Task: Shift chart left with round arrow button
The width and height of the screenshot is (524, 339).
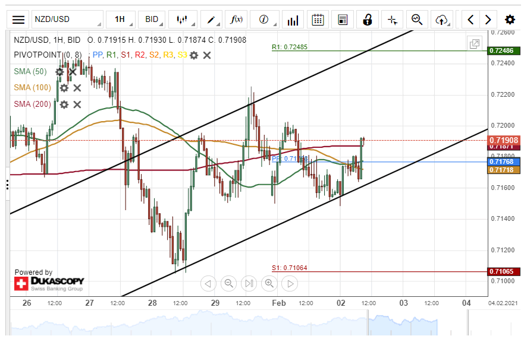Action: [x=208, y=284]
